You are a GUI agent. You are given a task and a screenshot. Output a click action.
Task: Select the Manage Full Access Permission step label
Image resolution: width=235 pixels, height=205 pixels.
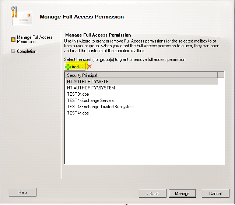coord(35,40)
